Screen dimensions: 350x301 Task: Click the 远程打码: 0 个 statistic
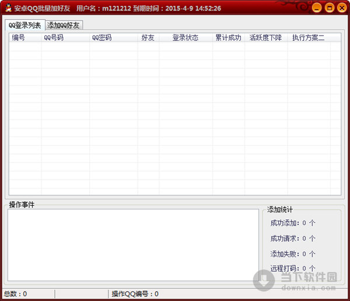pos(293,268)
